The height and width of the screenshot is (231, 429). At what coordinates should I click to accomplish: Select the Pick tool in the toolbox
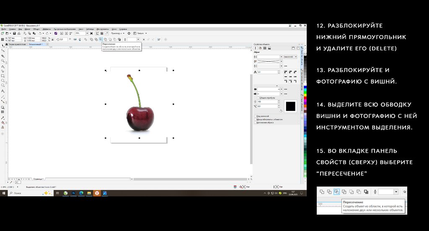(x=3, y=45)
